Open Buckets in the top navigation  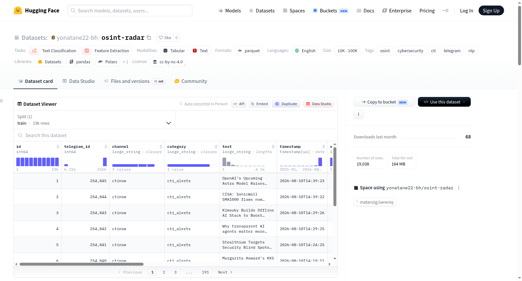[x=330, y=10]
